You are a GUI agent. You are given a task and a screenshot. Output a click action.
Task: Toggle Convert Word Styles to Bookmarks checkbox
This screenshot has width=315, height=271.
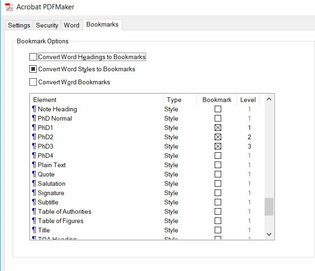click(33, 69)
